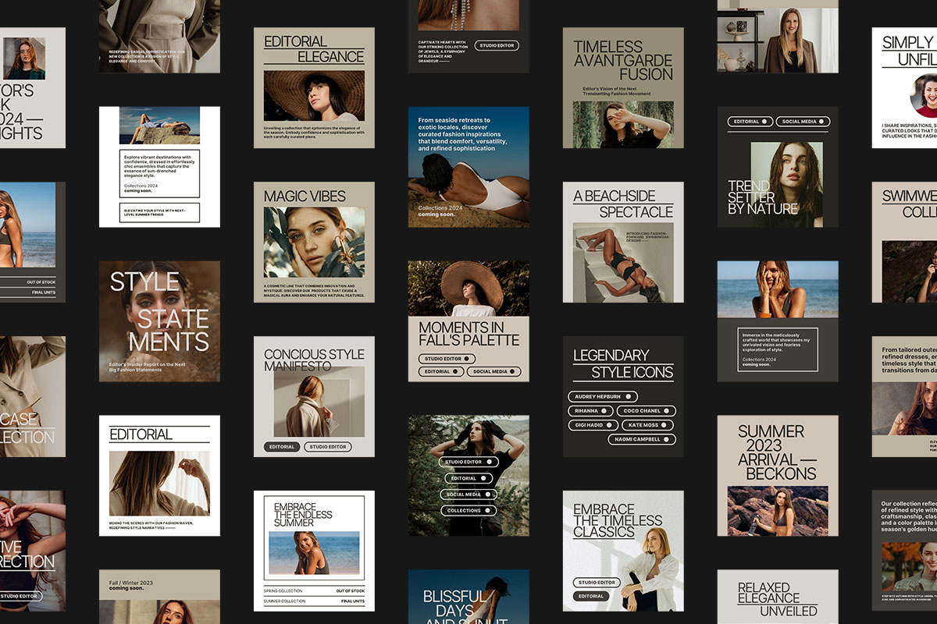Click the dot indicator inside the Rihanna pill
The width and height of the screenshot is (937, 624).
[x=604, y=411]
